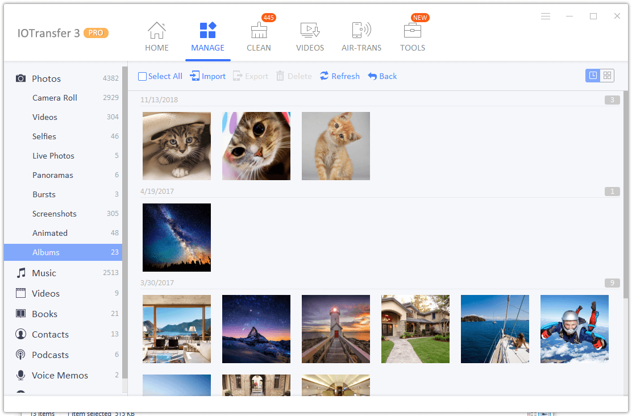The width and height of the screenshot is (632, 416).
Task: Open the AIR-TRANS feature
Action: (361, 36)
